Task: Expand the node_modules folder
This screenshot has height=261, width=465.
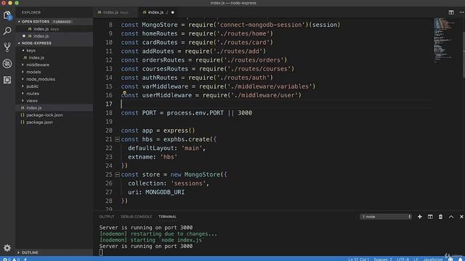Action: 23,79
